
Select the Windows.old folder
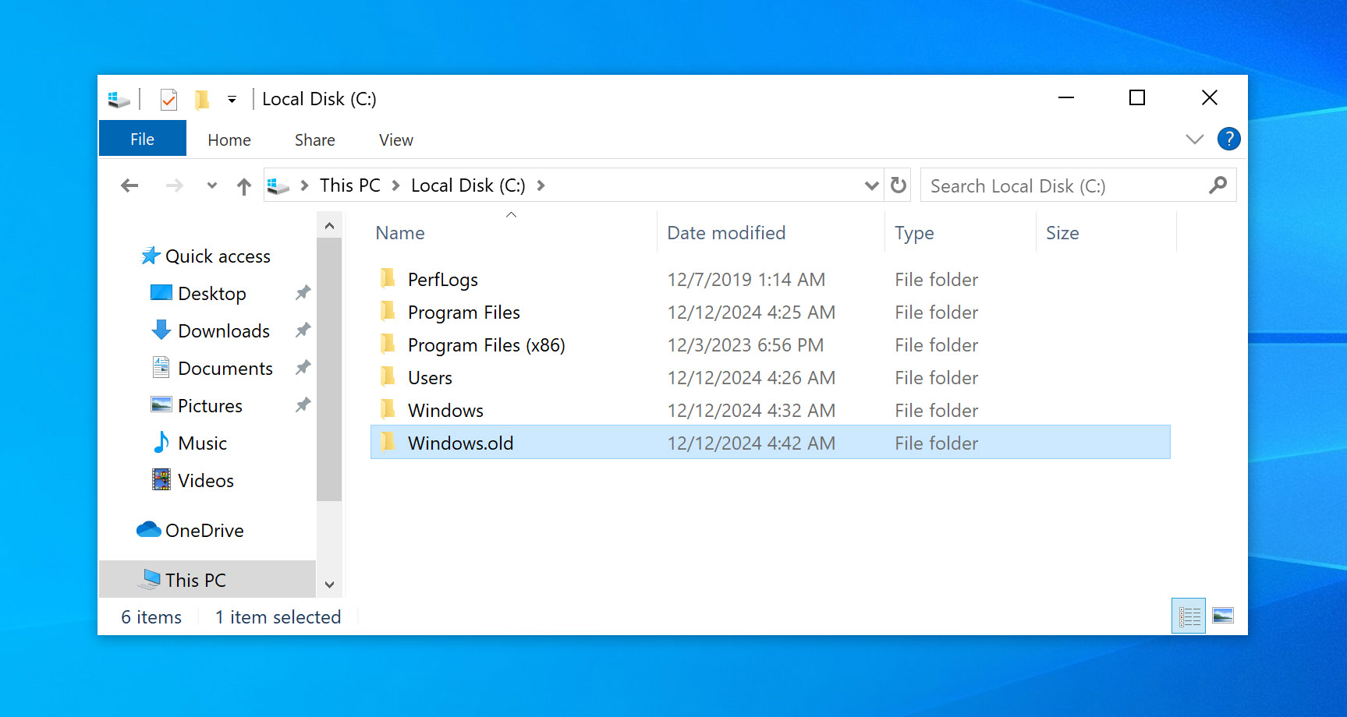[771, 443]
